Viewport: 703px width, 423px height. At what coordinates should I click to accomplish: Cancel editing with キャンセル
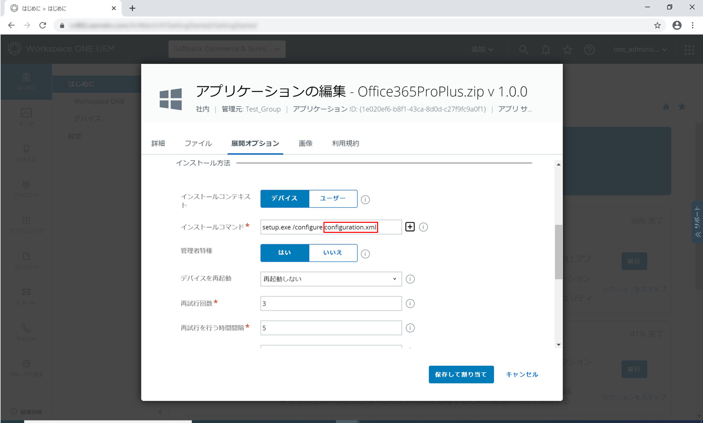click(x=521, y=374)
